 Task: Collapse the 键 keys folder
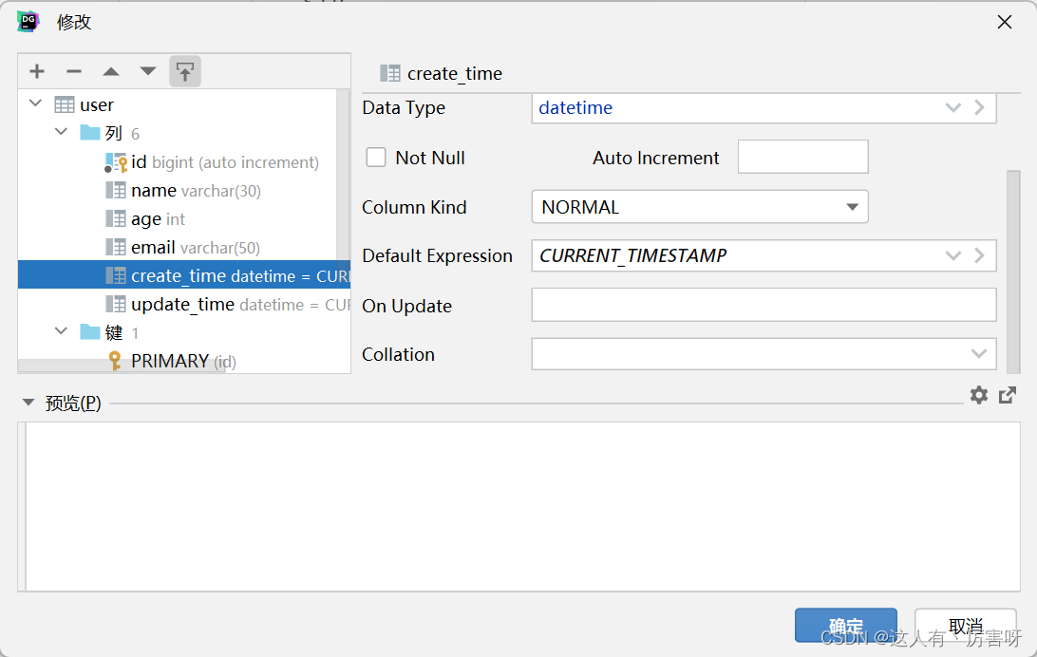click(62, 330)
